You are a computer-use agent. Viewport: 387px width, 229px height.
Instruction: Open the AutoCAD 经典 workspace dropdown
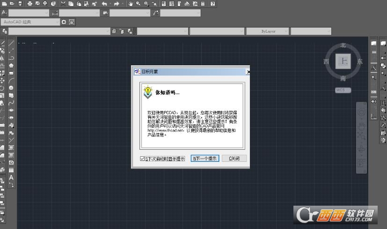click(x=30, y=22)
